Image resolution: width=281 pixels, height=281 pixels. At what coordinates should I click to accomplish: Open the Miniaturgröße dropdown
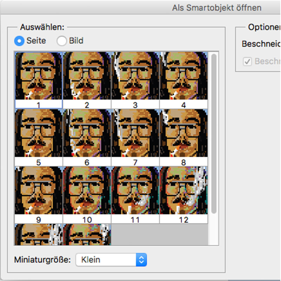(x=111, y=260)
